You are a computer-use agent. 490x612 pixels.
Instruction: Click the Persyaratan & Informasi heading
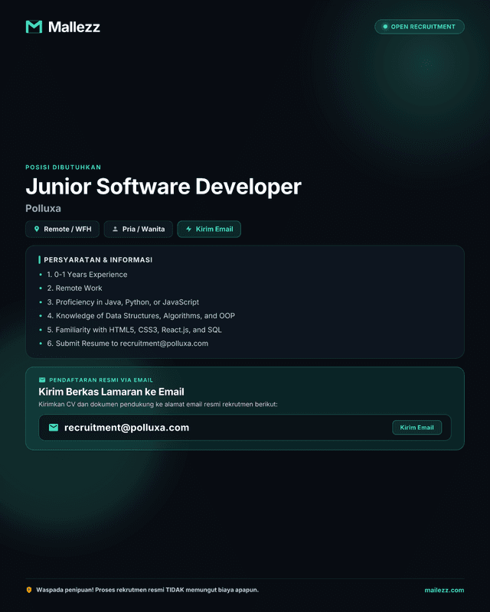pos(98,259)
